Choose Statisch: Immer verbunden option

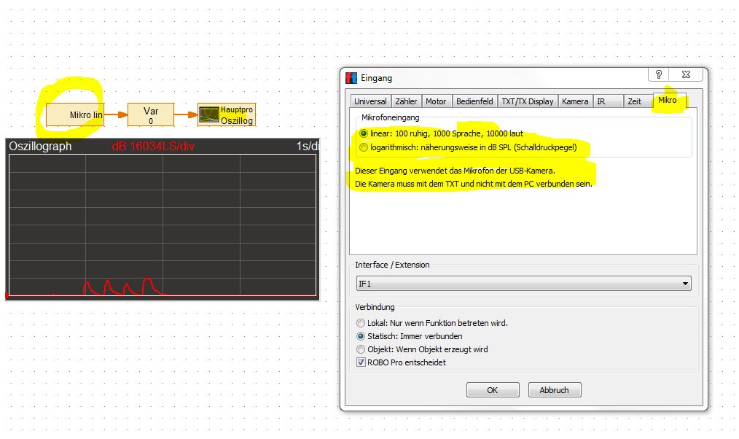click(361, 336)
